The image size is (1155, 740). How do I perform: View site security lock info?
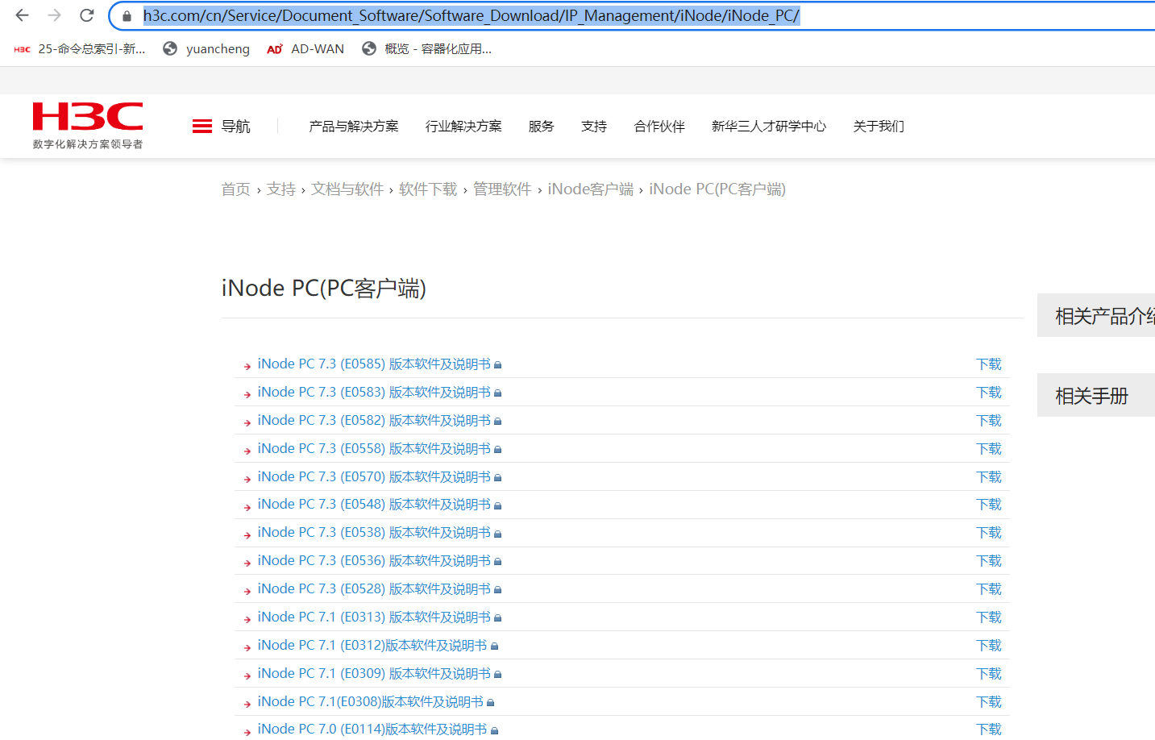(127, 16)
